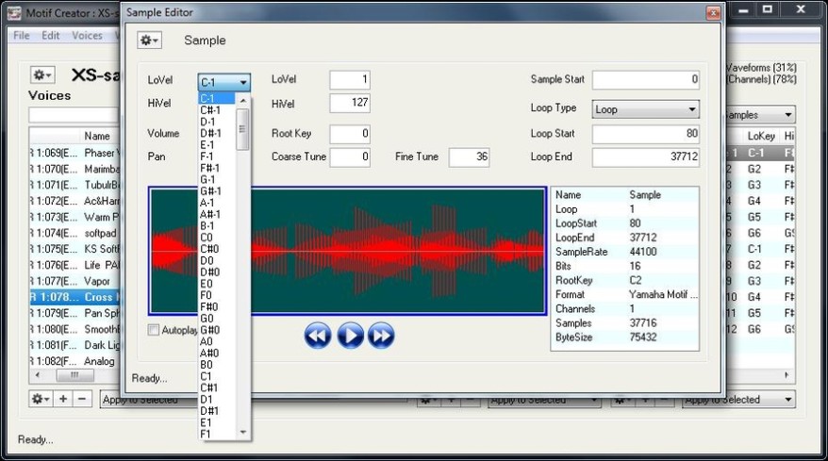The image size is (828, 461).
Task: Select the Warm P voice row
Action: (75, 217)
